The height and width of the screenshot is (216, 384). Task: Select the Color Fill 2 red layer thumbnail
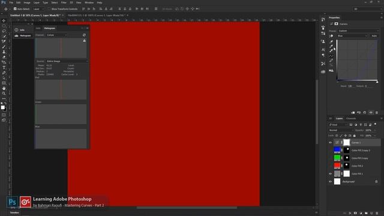[x=337, y=166]
